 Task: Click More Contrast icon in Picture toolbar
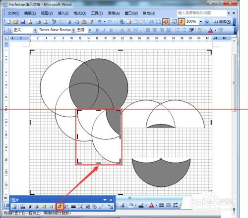[30, 206]
